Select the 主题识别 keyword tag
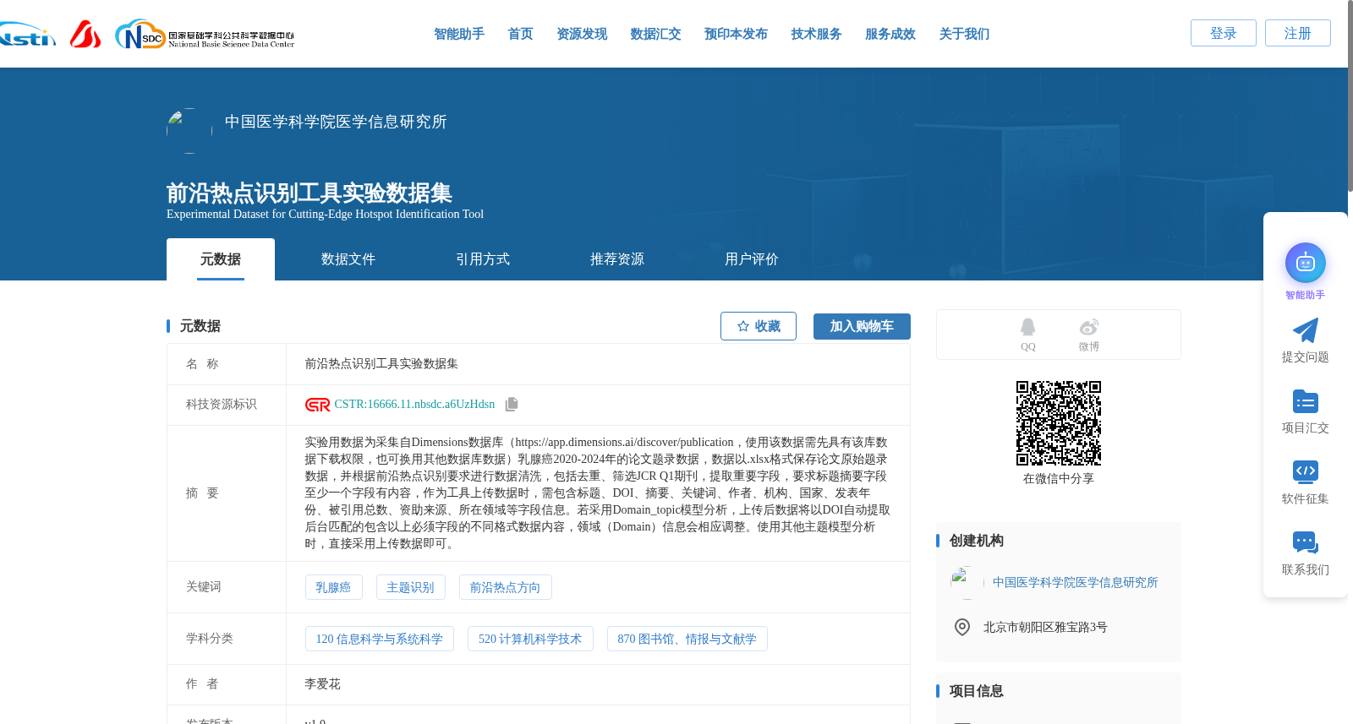Screen dimensions: 1353x724 click(410, 587)
